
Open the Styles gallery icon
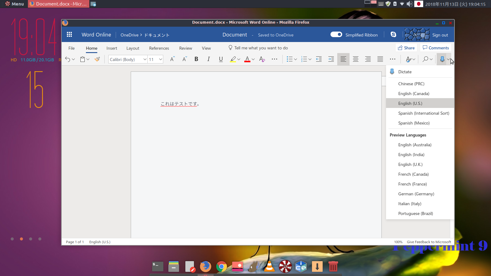click(x=408, y=59)
